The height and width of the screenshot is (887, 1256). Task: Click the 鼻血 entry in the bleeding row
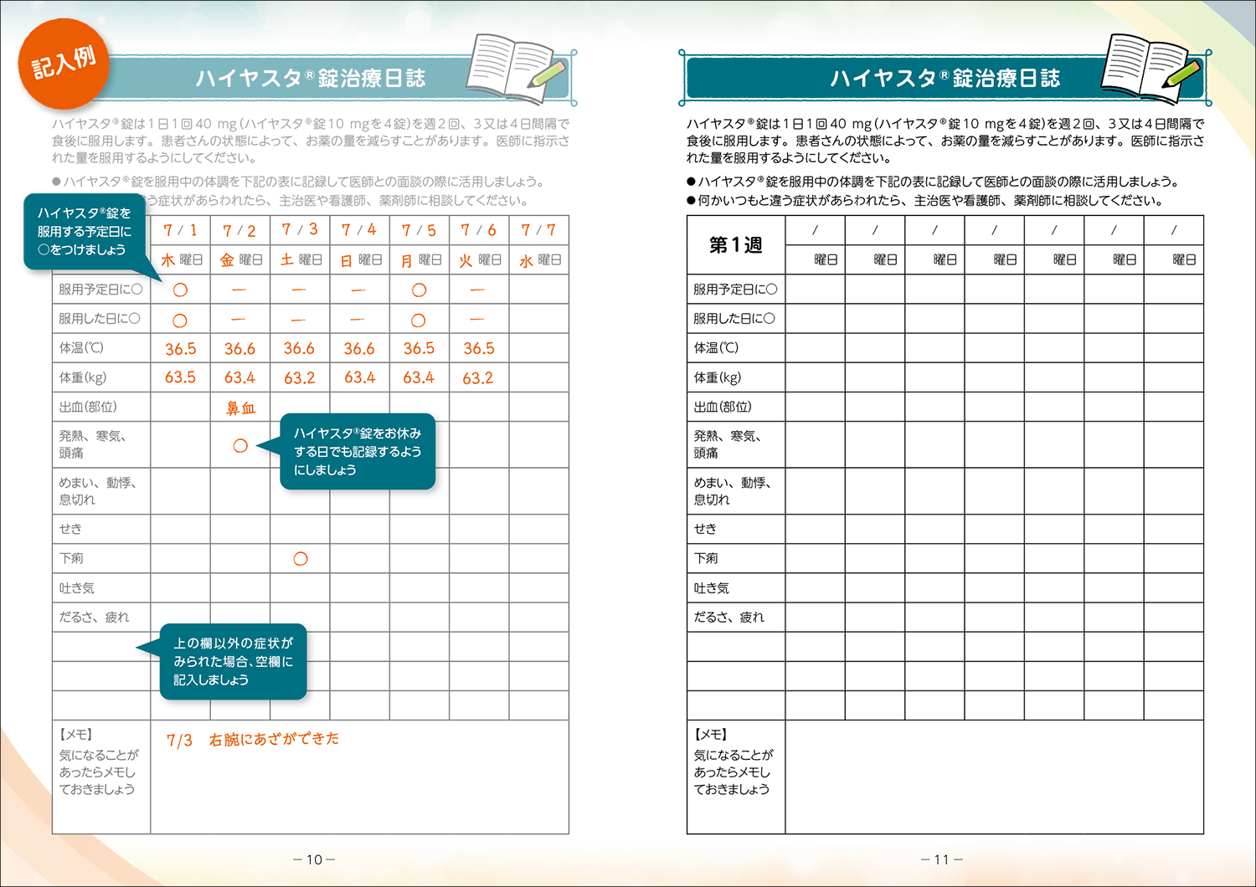[240, 408]
